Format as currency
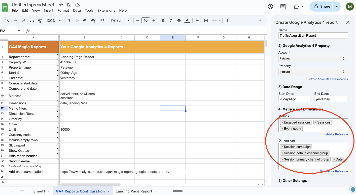 coord(69,21)
